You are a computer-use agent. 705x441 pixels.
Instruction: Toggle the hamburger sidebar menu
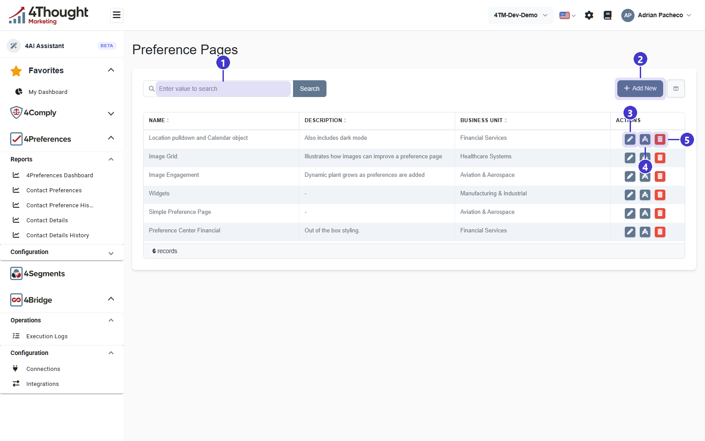(x=116, y=15)
